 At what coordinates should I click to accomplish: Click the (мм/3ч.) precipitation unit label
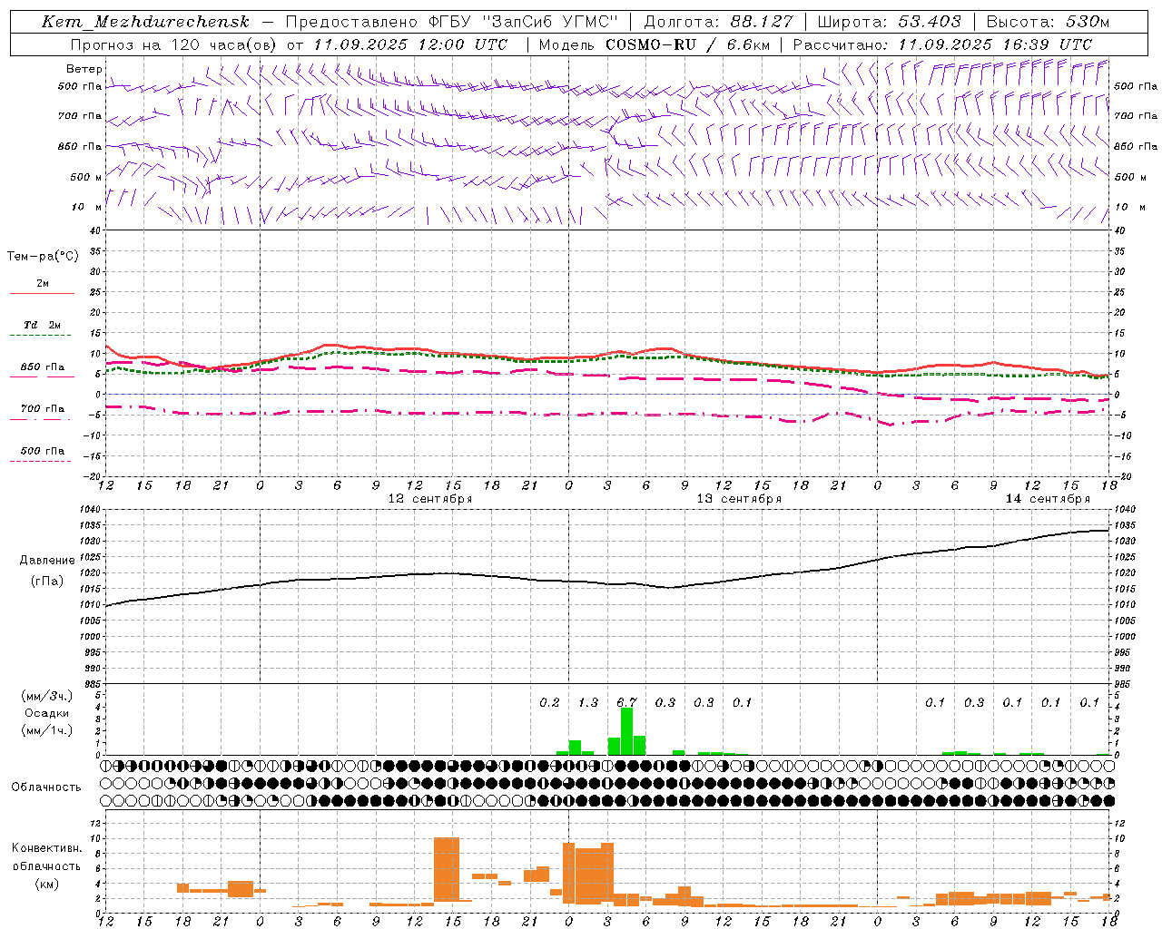pyautogui.click(x=47, y=697)
